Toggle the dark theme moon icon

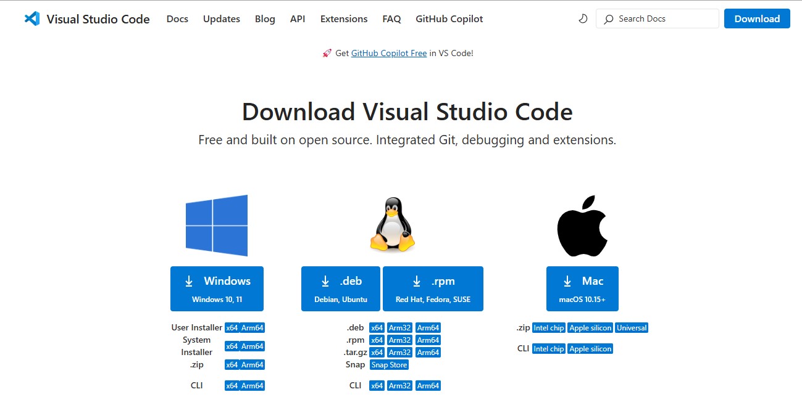583,19
